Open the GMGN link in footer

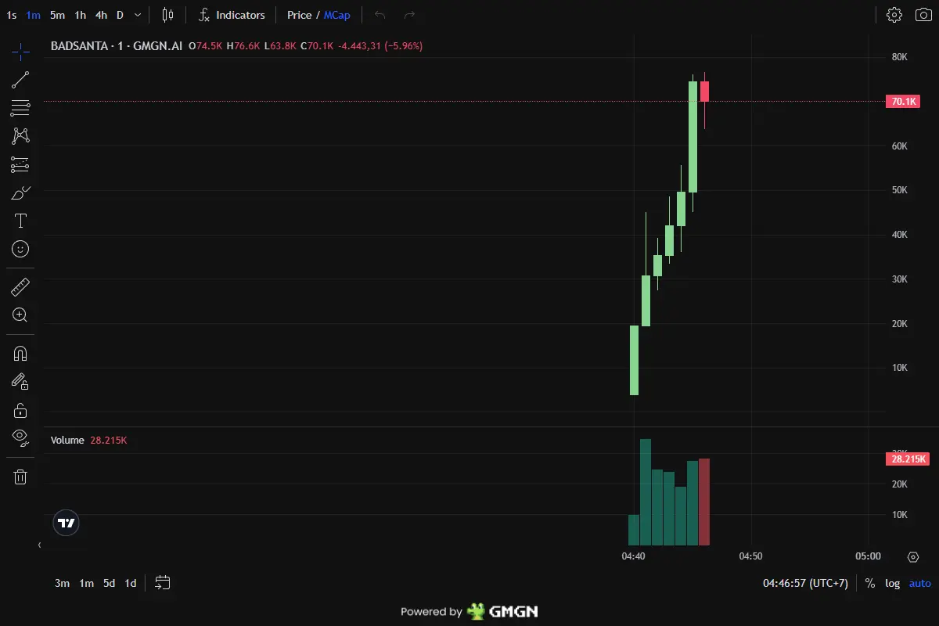pyautogui.click(x=503, y=611)
